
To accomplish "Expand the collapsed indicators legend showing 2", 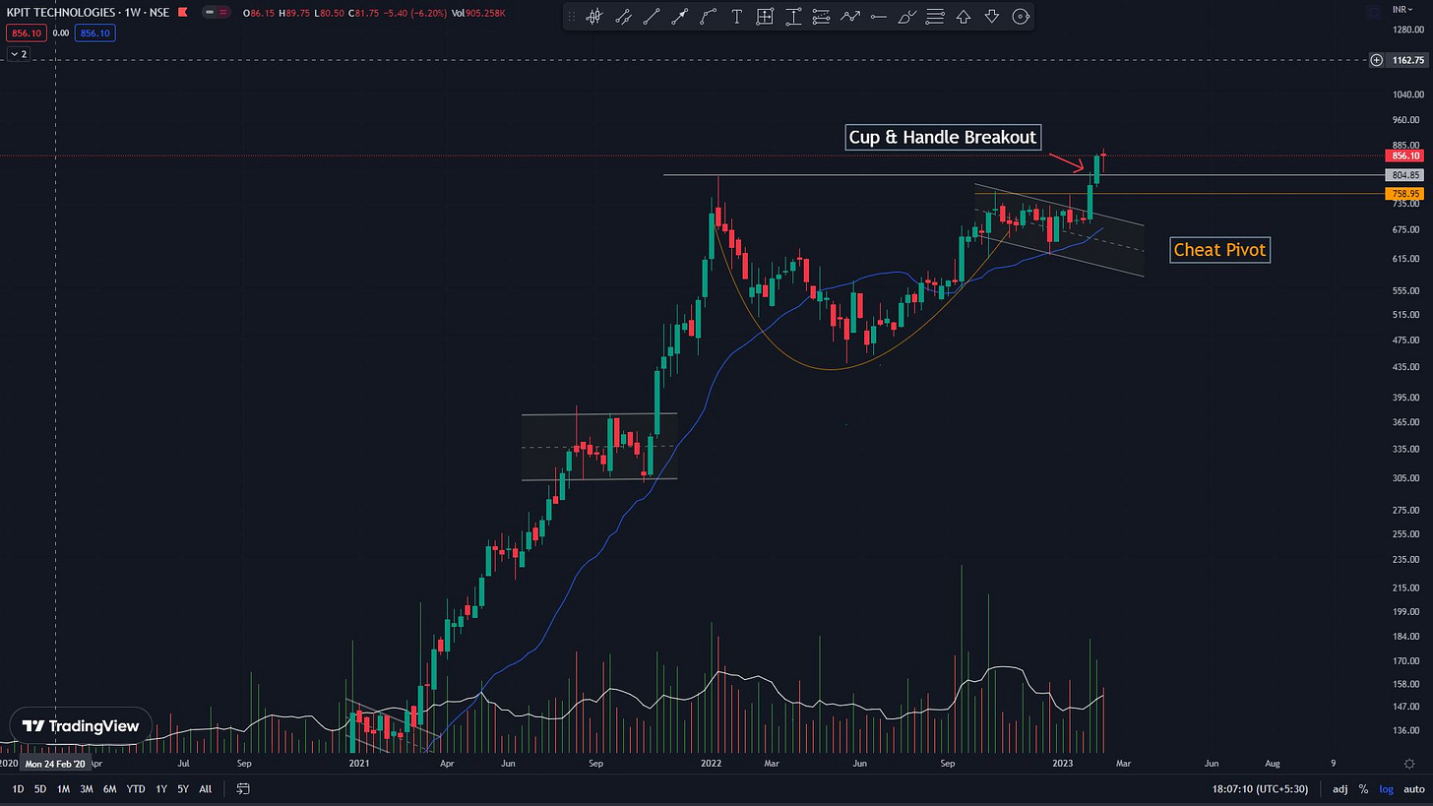I will (19, 54).
